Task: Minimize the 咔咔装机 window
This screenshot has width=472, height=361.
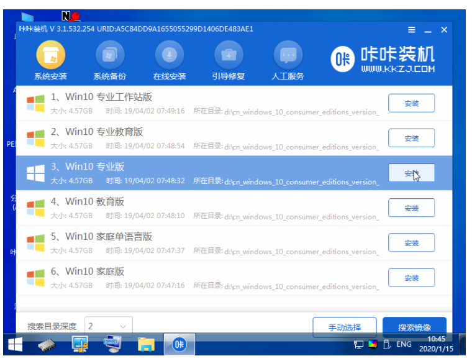Action: click(428, 30)
